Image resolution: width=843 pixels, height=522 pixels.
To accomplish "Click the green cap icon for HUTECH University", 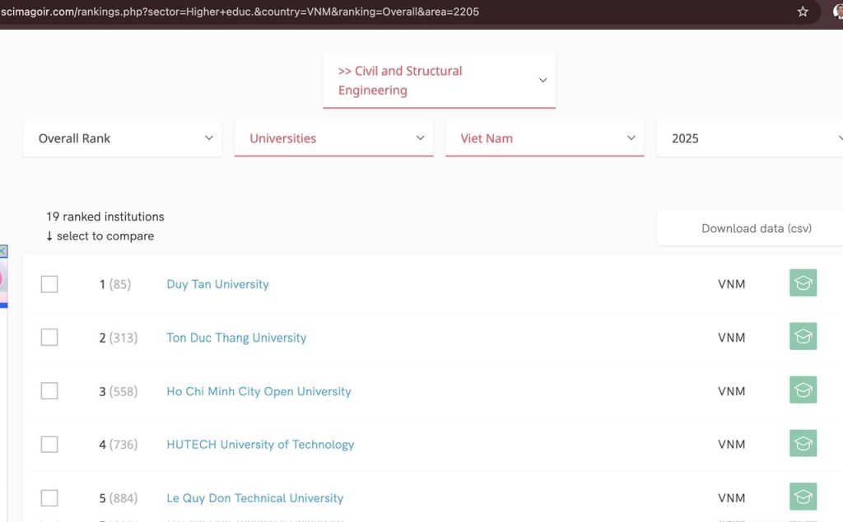I will 803,443.
